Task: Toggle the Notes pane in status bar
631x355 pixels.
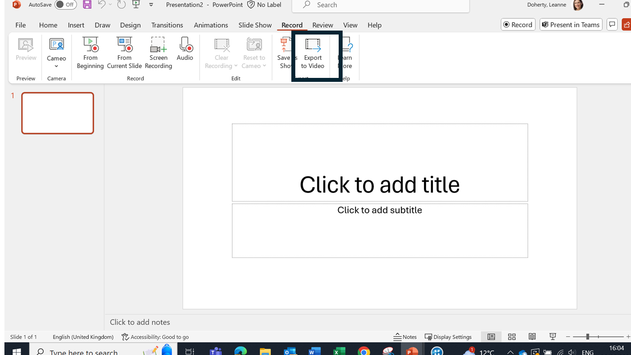Action: 405,337
